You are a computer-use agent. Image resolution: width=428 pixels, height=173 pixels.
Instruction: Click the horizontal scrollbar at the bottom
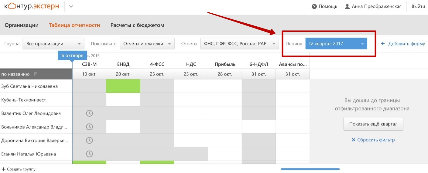(310, 169)
